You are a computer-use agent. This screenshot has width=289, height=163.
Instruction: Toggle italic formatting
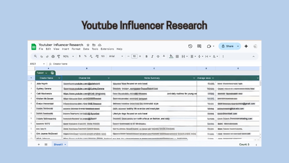coord(152,56)
